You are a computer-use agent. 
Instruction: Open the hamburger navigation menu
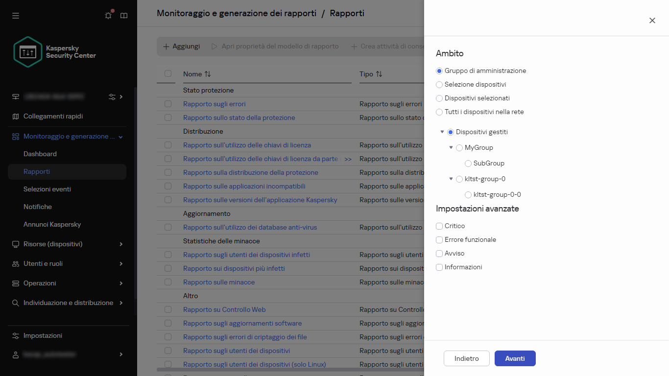(15, 15)
